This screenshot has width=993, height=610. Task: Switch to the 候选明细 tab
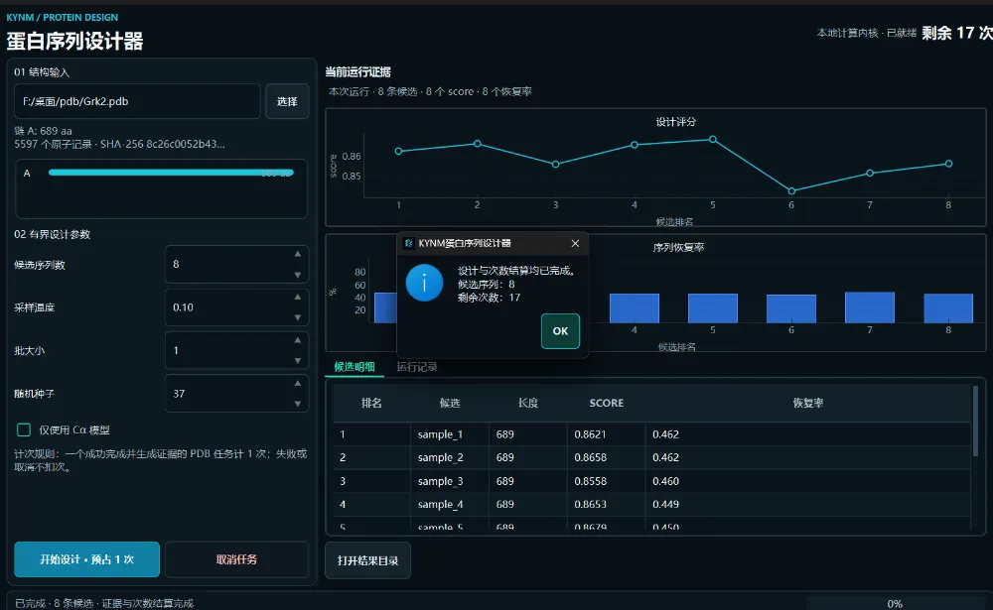(x=355, y=367)
